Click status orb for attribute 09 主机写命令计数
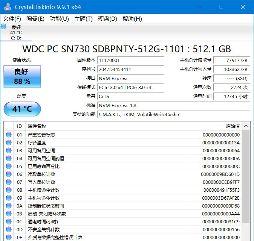Viewport: 254px width, 241px height. point(9,198)
